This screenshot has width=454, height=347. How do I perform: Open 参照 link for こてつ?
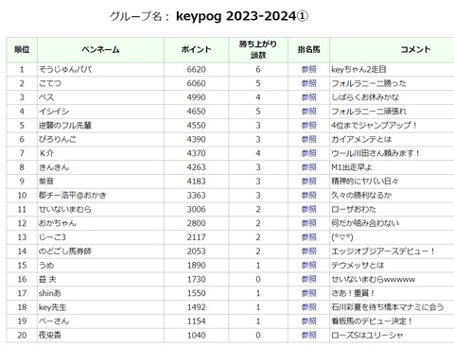[308, 83]
